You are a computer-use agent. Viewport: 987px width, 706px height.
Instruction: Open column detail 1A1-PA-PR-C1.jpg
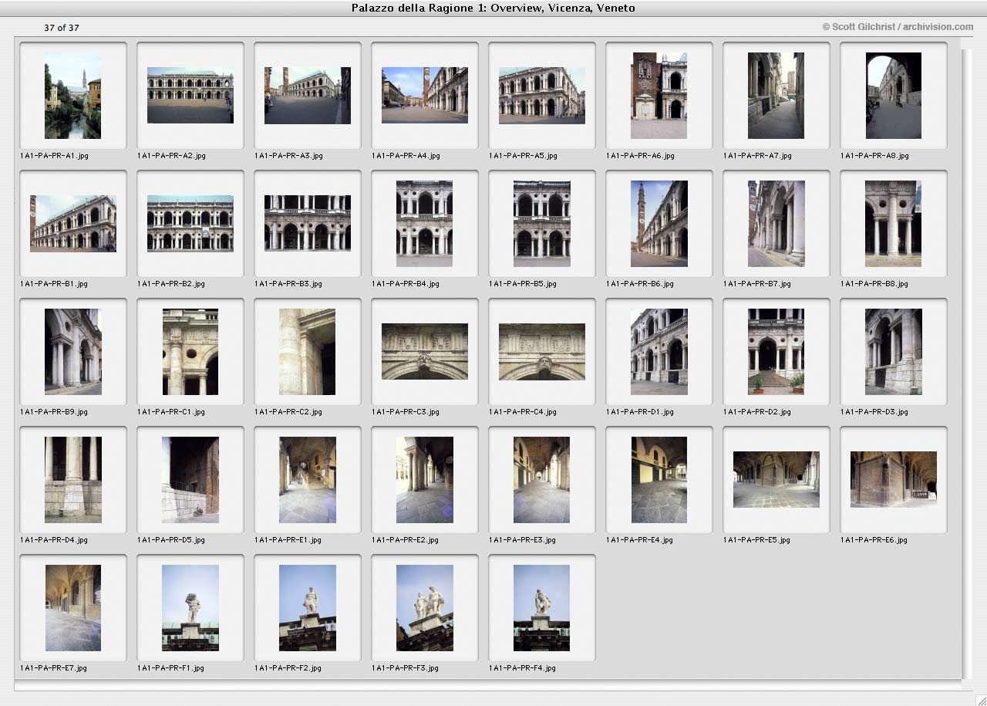[x=190, y=352]
